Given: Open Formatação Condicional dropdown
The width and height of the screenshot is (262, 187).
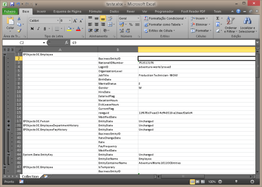Looking at the screenshot, I should coord(165,18).
